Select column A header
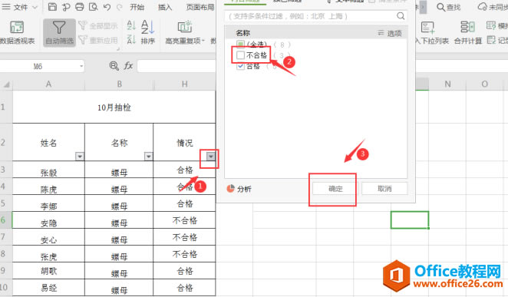The image size is (508, 297). click(48, 84)
